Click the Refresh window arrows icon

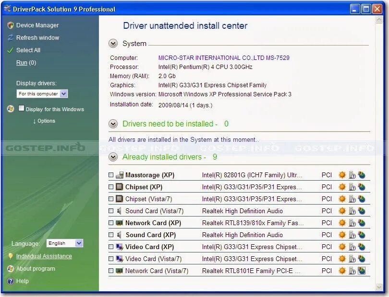click(x=11, y=38)
